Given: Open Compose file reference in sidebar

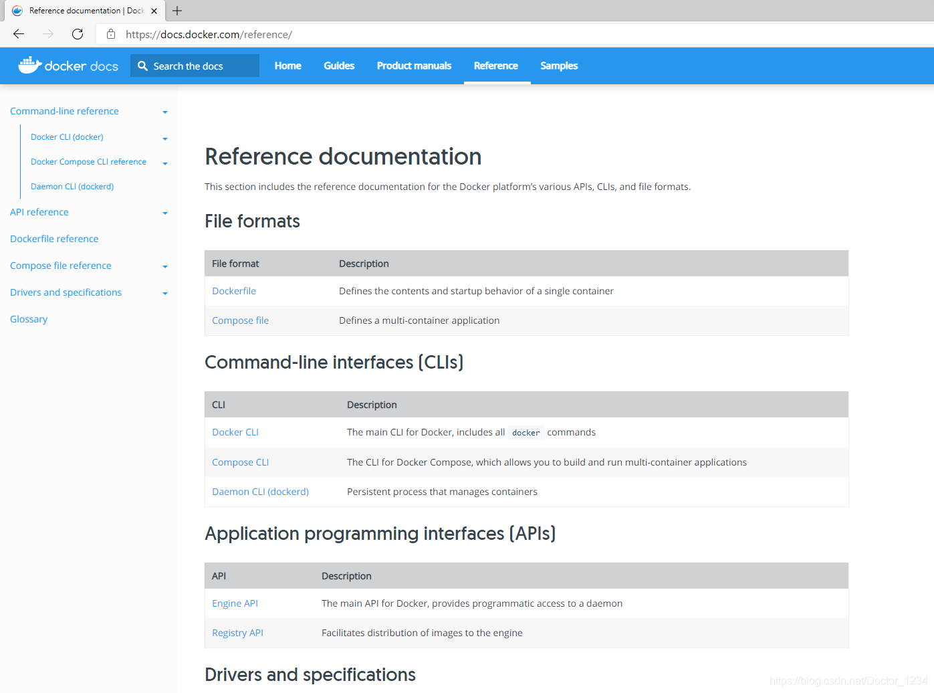Looking at the screenshot, I should (61, 266).
